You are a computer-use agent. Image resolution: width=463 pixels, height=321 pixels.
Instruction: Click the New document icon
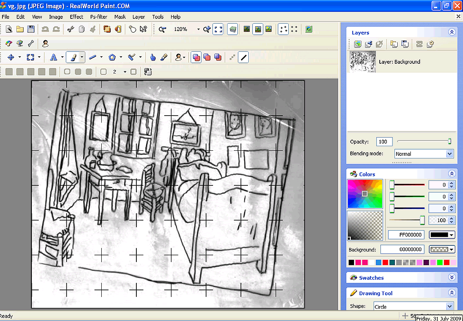(9, 29)
